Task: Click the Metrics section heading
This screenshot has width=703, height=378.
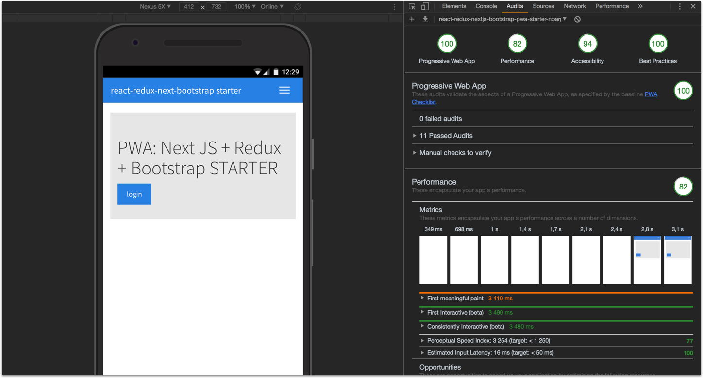Action: coord(431,210)
